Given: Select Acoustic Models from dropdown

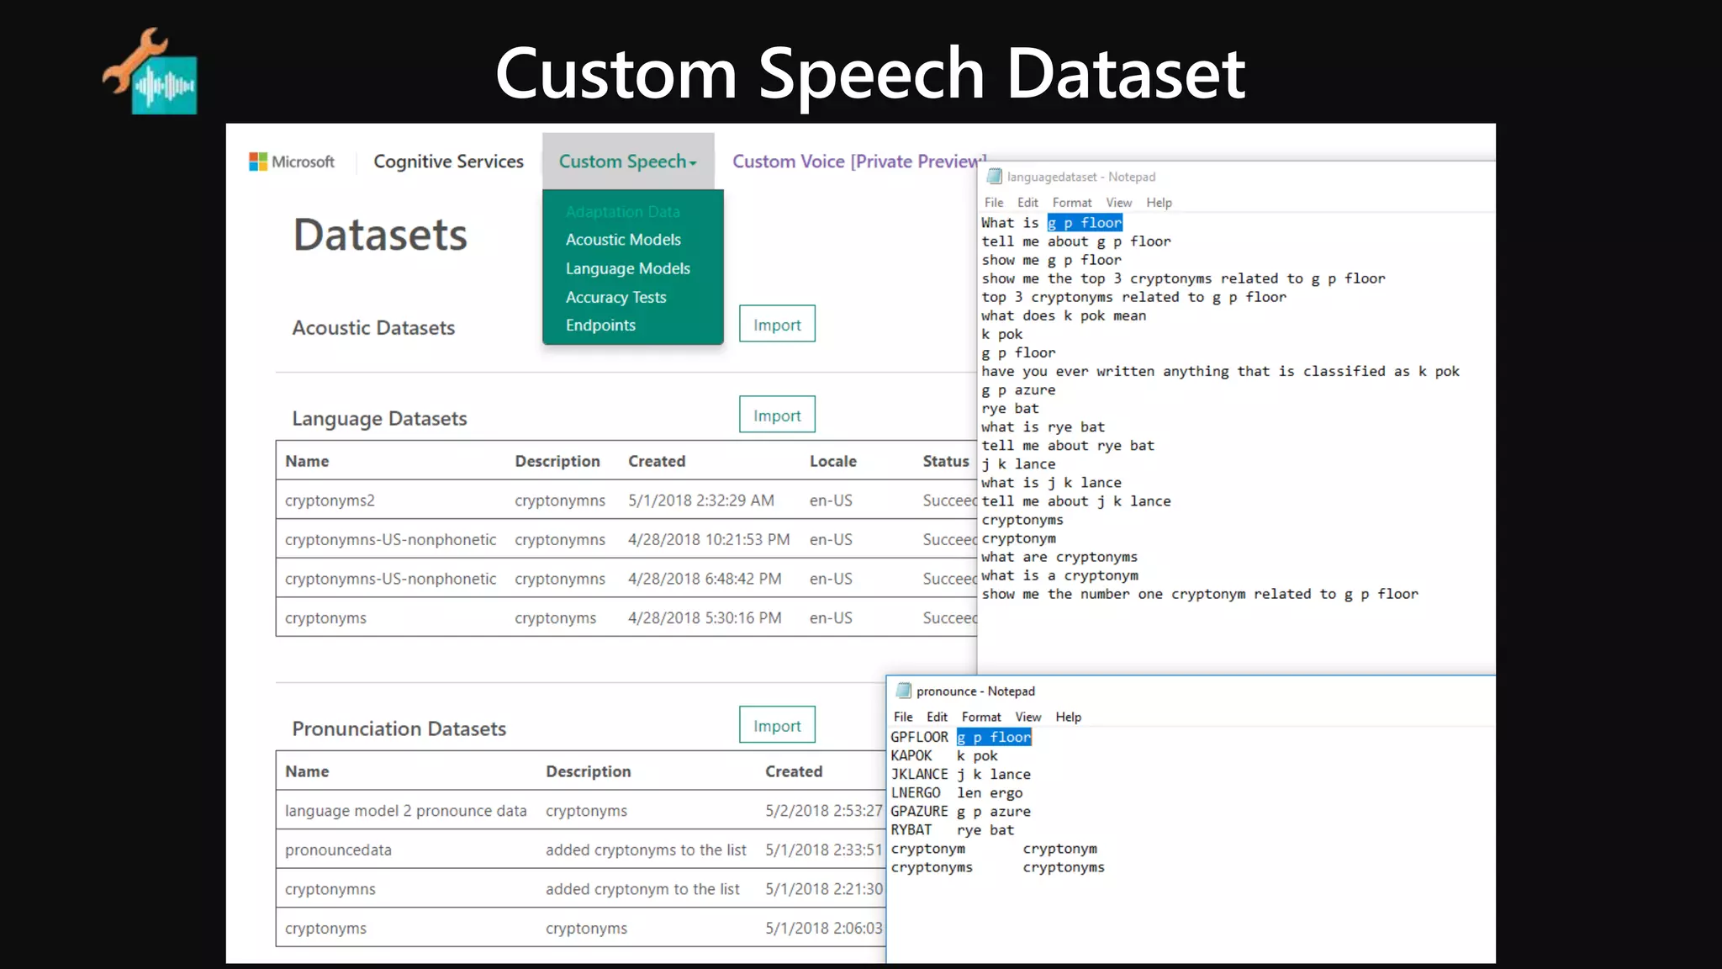Looking at the screenshot, I should point(623,240).
